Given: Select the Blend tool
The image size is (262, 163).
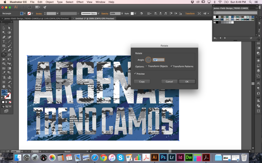Looking at the screenshot, I should coord(9,73).
